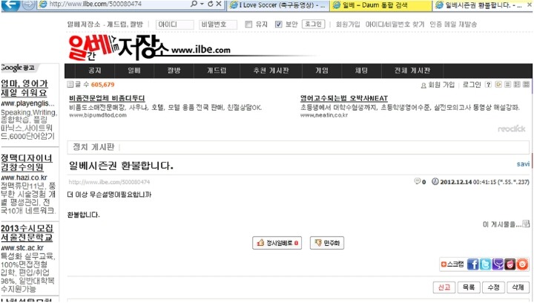
Task: Open the 추천 게시판 navigation menu item
Action: tap(271, 71)
